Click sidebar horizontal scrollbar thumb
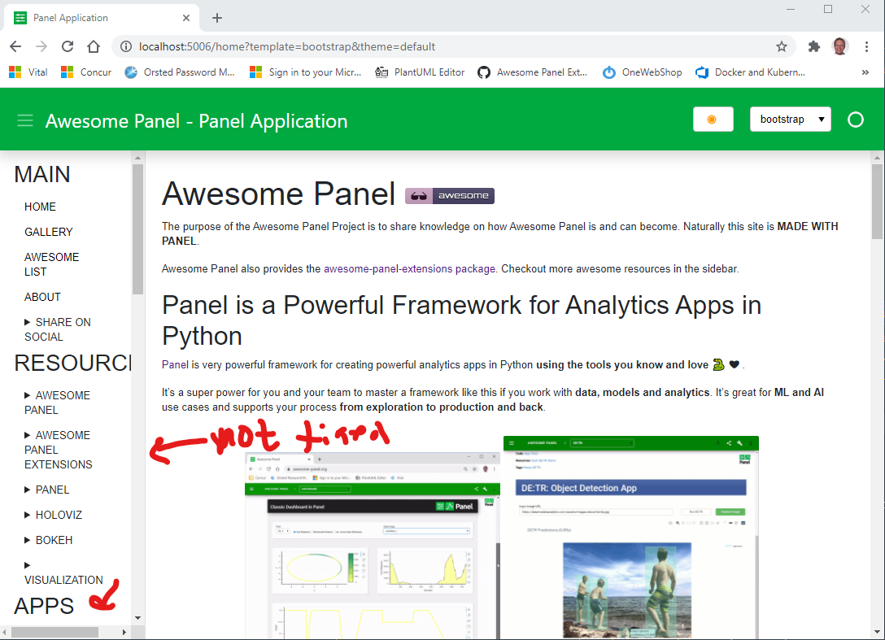This screenshot has width=885, height=640. (x=54, y=632)
